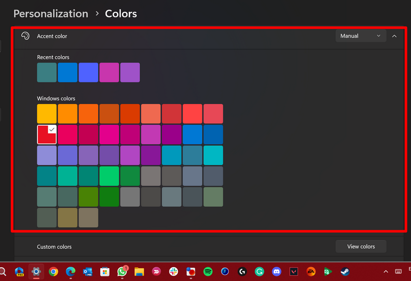The image size is (411, 281).
Task: Pick the bright green Windows color swatch
Action: (109, 176)
